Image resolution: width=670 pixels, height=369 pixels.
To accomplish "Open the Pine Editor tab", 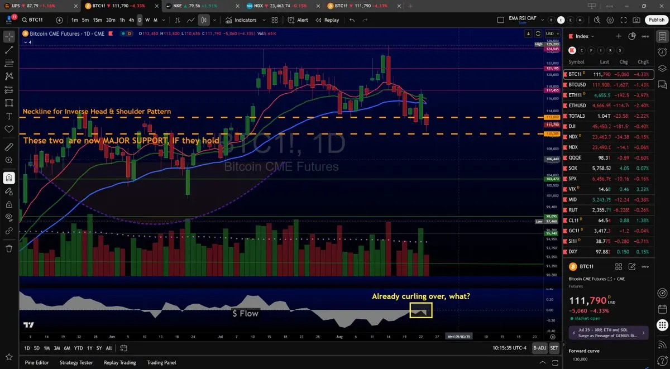I will (37, 362).
